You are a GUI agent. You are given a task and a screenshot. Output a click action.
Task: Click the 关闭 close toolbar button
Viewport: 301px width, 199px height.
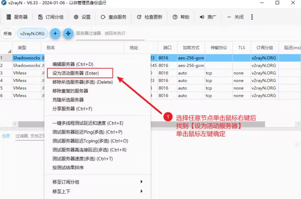(x=235, y=17)
